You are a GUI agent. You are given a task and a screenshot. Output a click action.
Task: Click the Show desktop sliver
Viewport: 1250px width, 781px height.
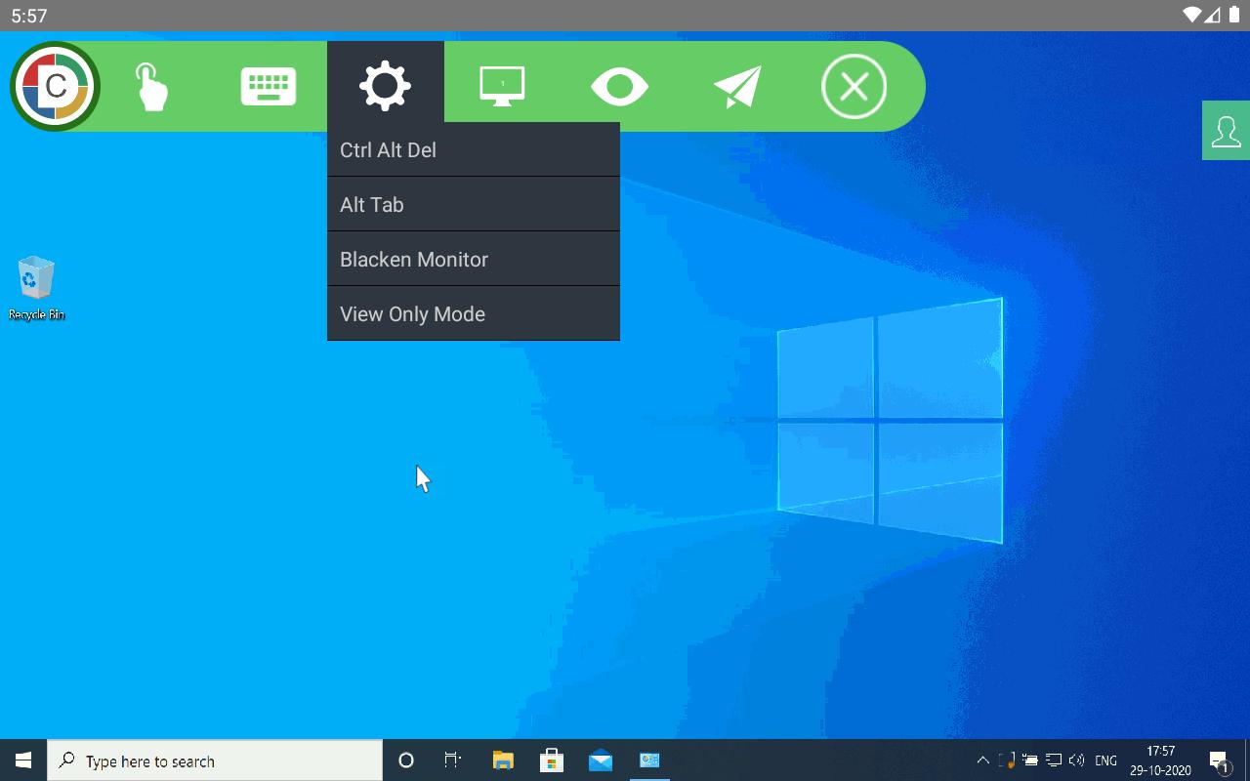pos(1247,760)
